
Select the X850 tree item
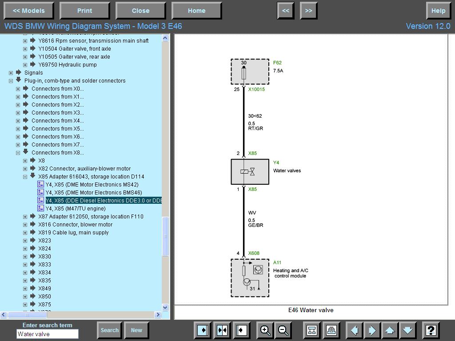click(x=45, y=296)
